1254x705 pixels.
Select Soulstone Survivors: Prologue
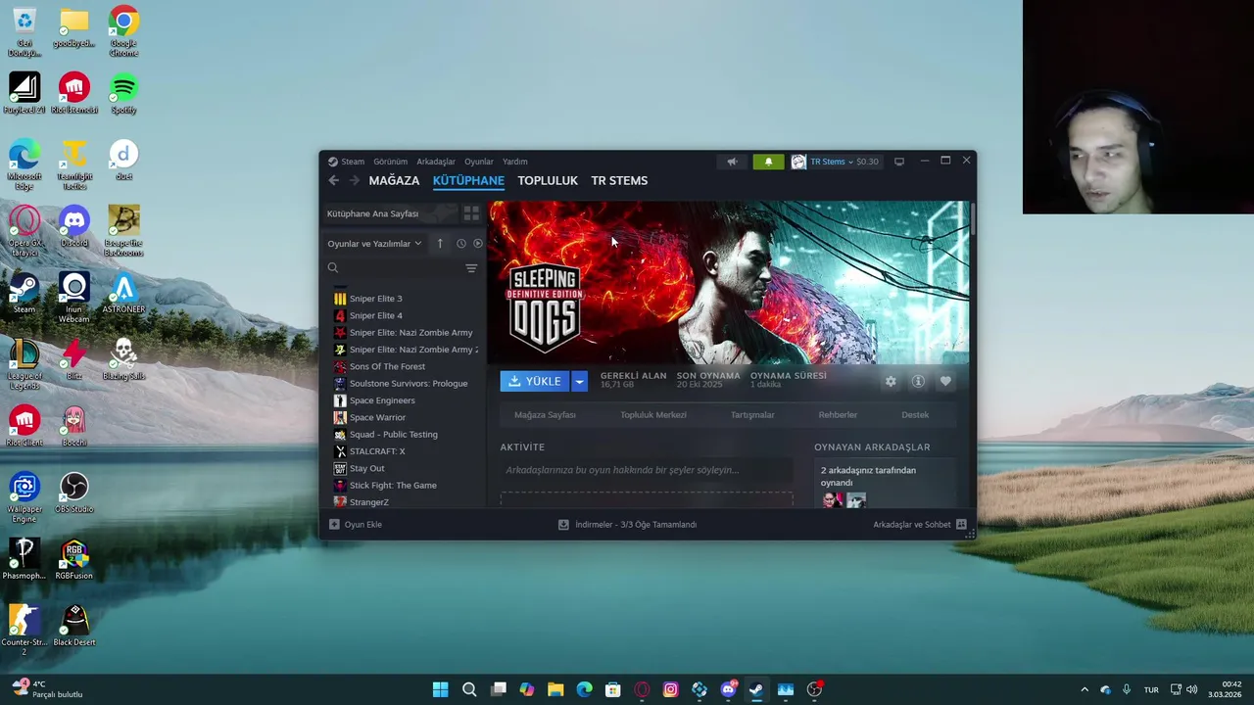pyautogui.click(x=408, y=384)
